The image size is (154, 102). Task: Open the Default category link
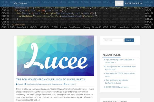39,84
